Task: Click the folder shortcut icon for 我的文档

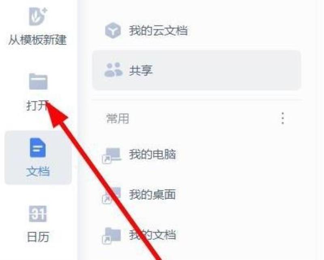Action: (x=112, y=236)
